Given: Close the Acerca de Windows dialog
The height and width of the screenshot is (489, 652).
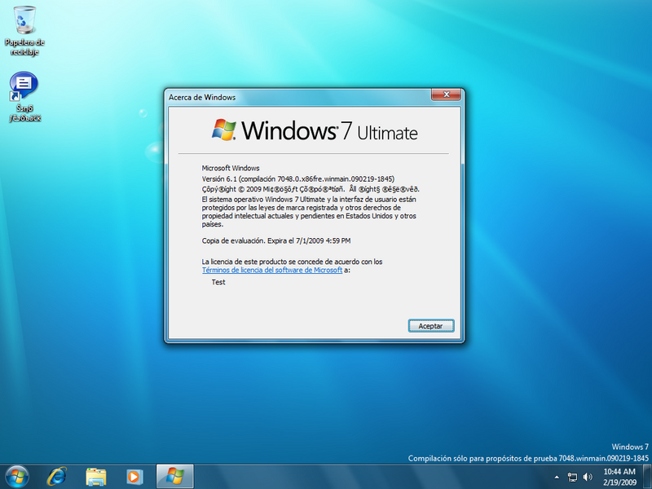Looking at the screenshot, I should point(446,95).
